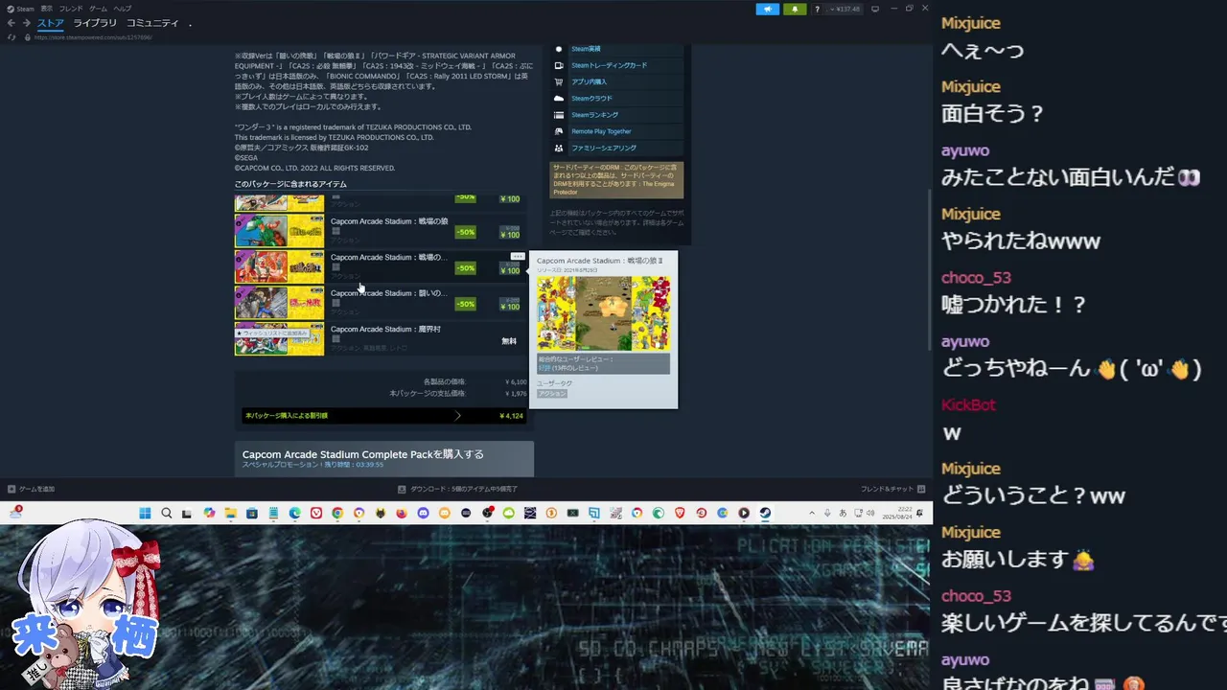Open the ヘルプ menu
Viewport: 1227px width, 690px height.
coord(123,9)
